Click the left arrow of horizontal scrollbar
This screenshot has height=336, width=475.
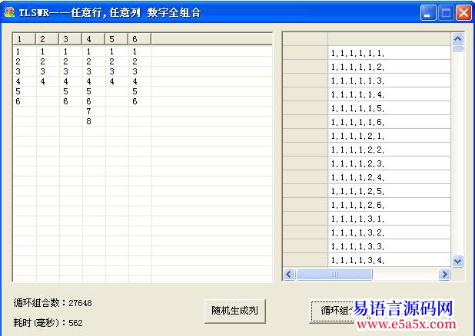(x=289, y=275)
